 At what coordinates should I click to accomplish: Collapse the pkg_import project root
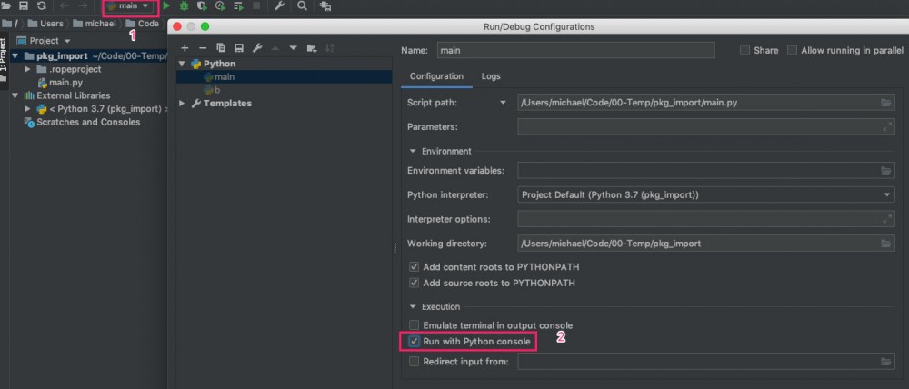coord(14,56)
